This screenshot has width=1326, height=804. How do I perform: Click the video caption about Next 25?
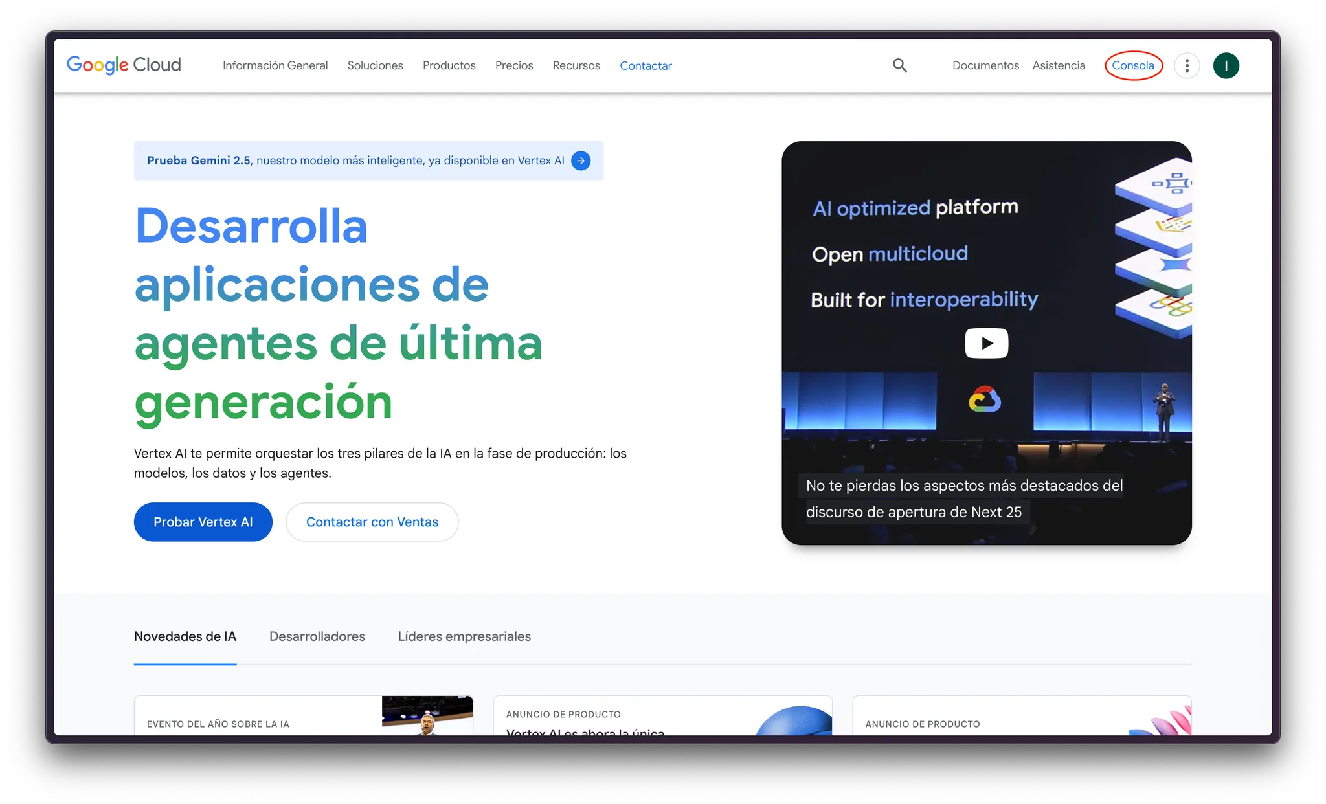pyautogui.click(x=964, y=498)
